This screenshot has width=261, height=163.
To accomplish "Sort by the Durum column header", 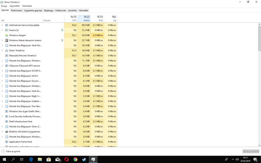I will pyautogui.click(x=53, y=19).
